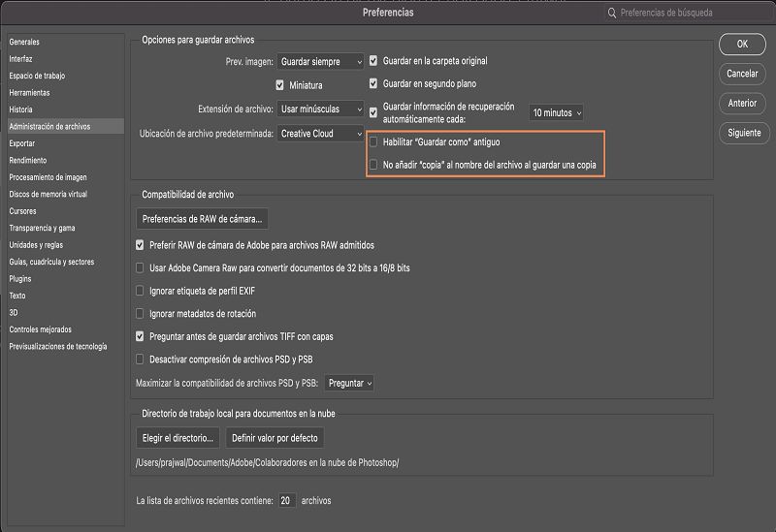This screenshot has width=776, height=532.
Task: Select Herramientas category
Action: pyautogui.click(x=65, y=92)
